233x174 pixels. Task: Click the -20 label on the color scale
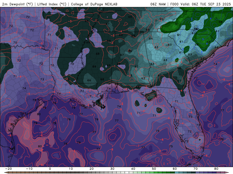[8, 169]
